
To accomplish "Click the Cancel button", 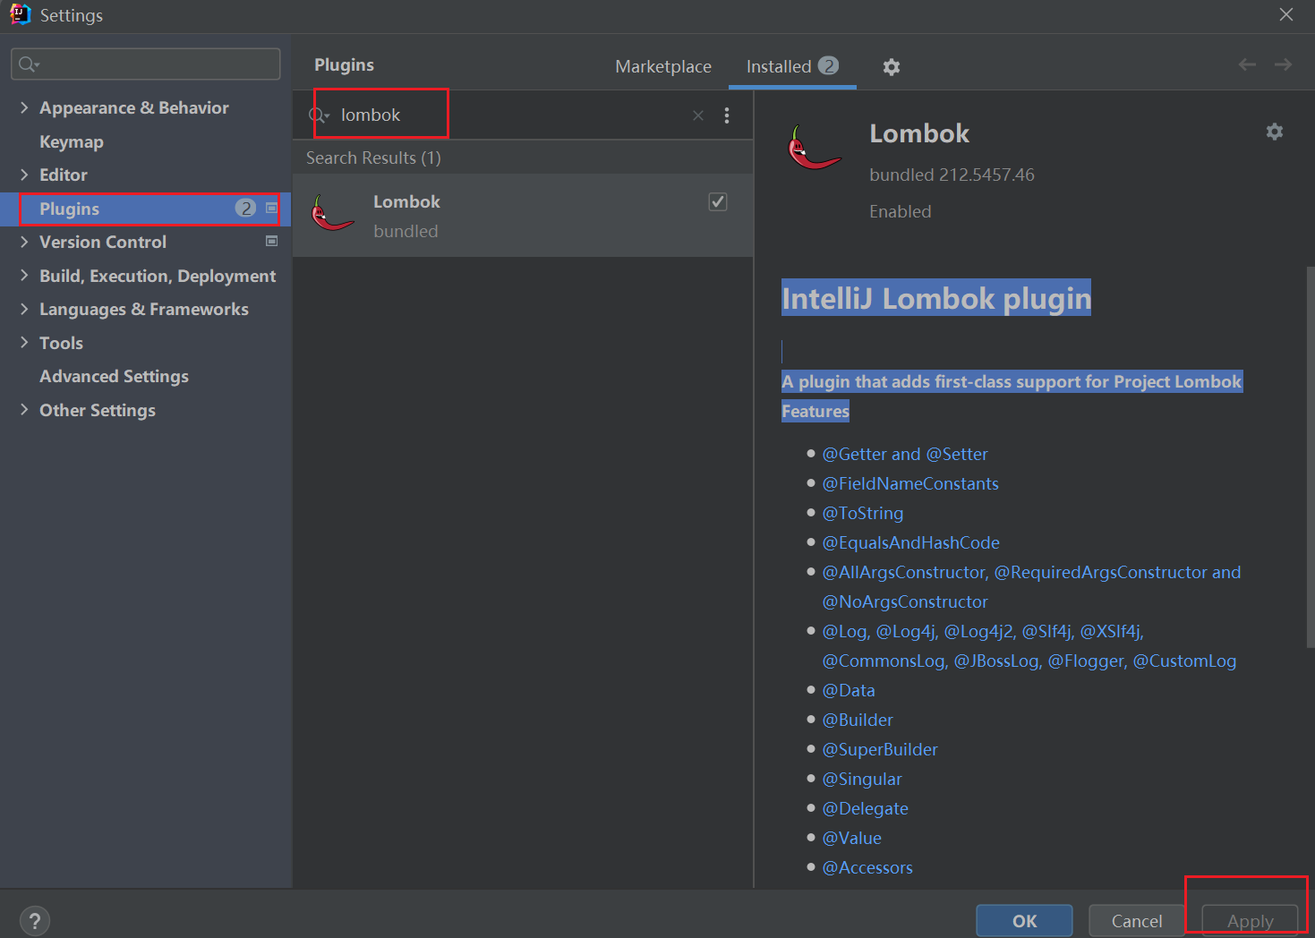I will coord(1137,921).
